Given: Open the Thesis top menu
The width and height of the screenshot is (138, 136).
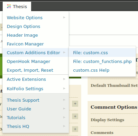Looking at the screenshot, I should click(17, 6).
